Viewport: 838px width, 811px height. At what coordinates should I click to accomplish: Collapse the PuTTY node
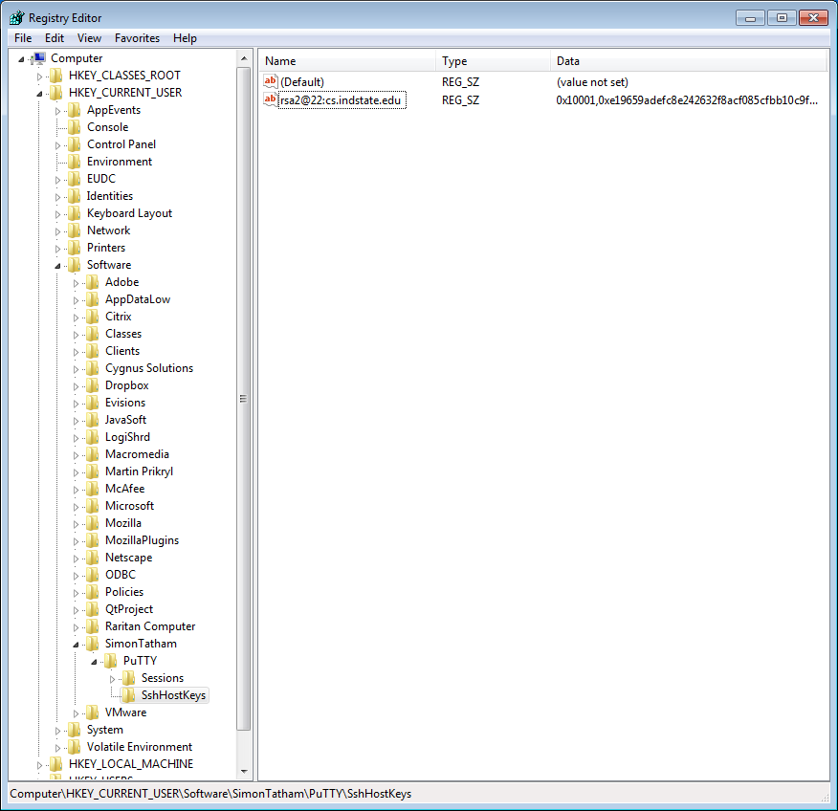click(94, 662)
